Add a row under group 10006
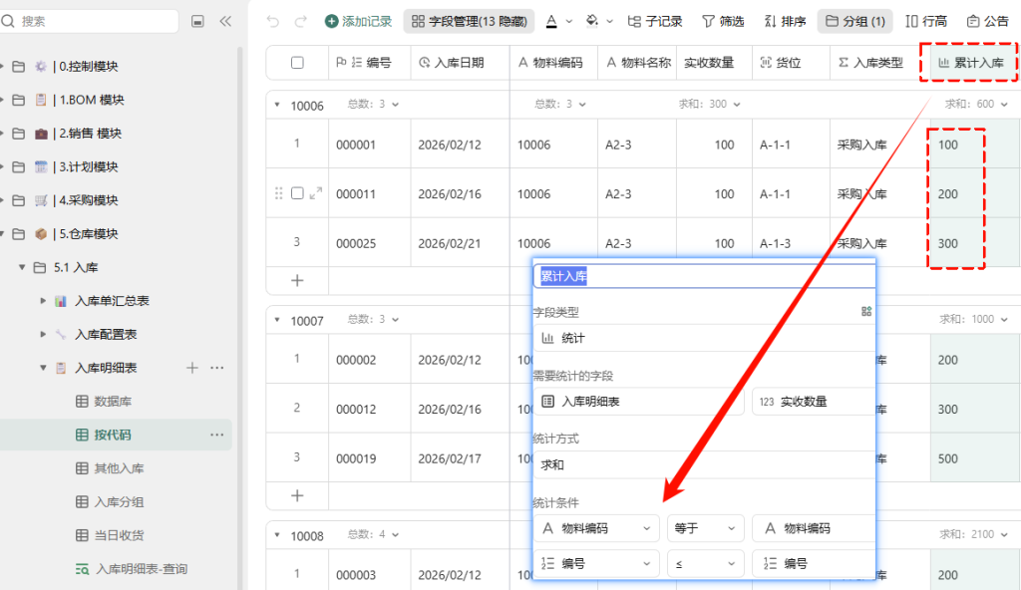 [x=297, y=281]
